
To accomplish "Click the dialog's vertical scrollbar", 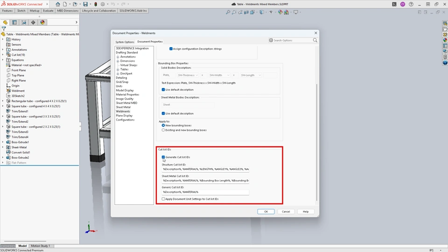I will coord(316,142).
